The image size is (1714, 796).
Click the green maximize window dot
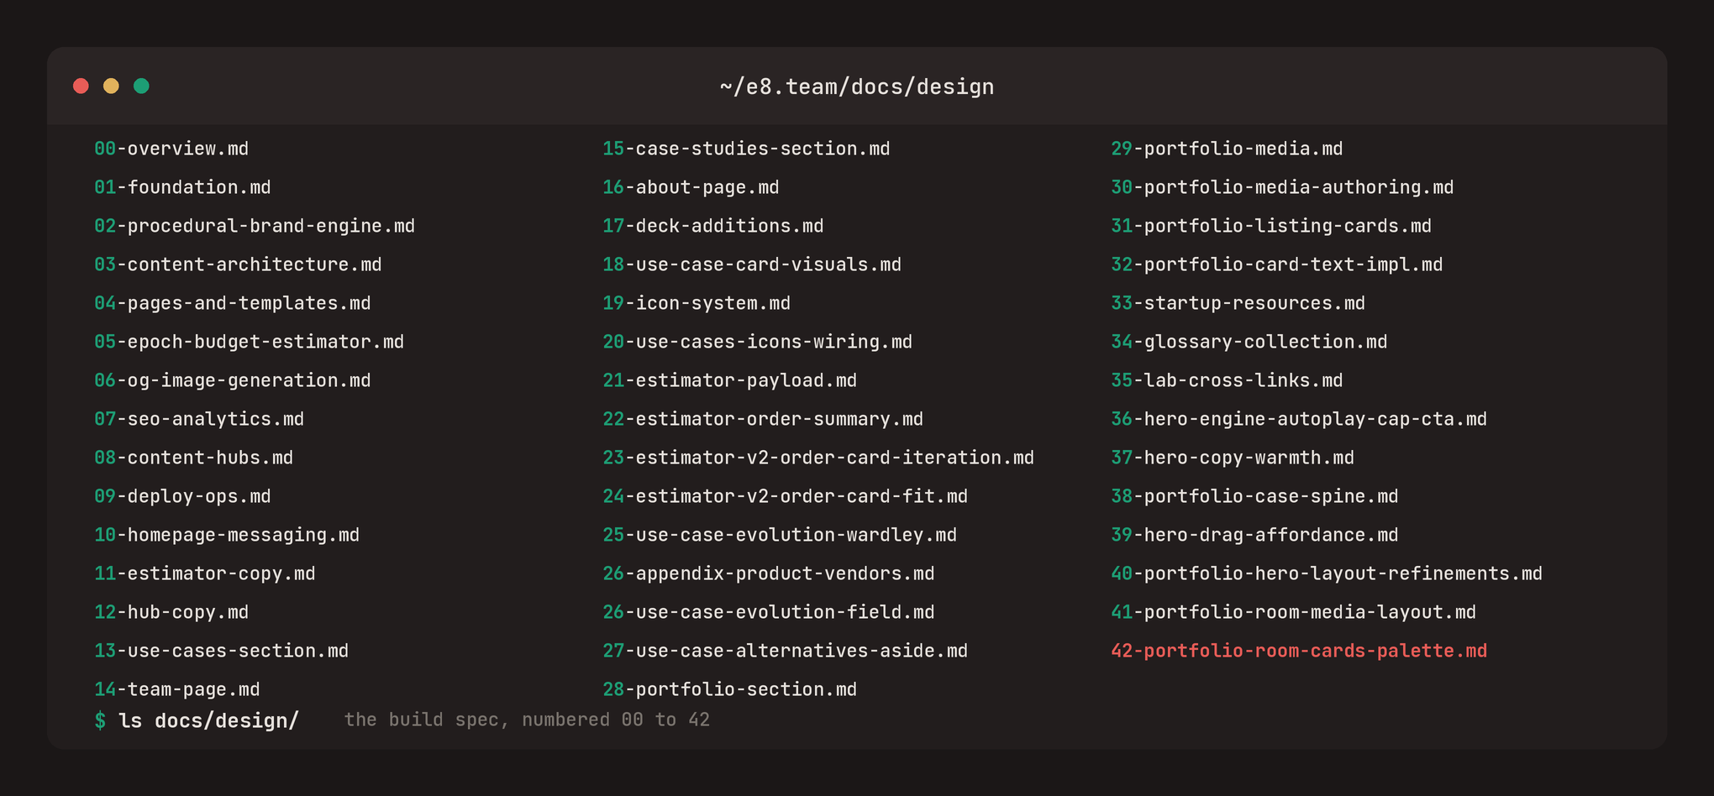(x=141, y=86)
